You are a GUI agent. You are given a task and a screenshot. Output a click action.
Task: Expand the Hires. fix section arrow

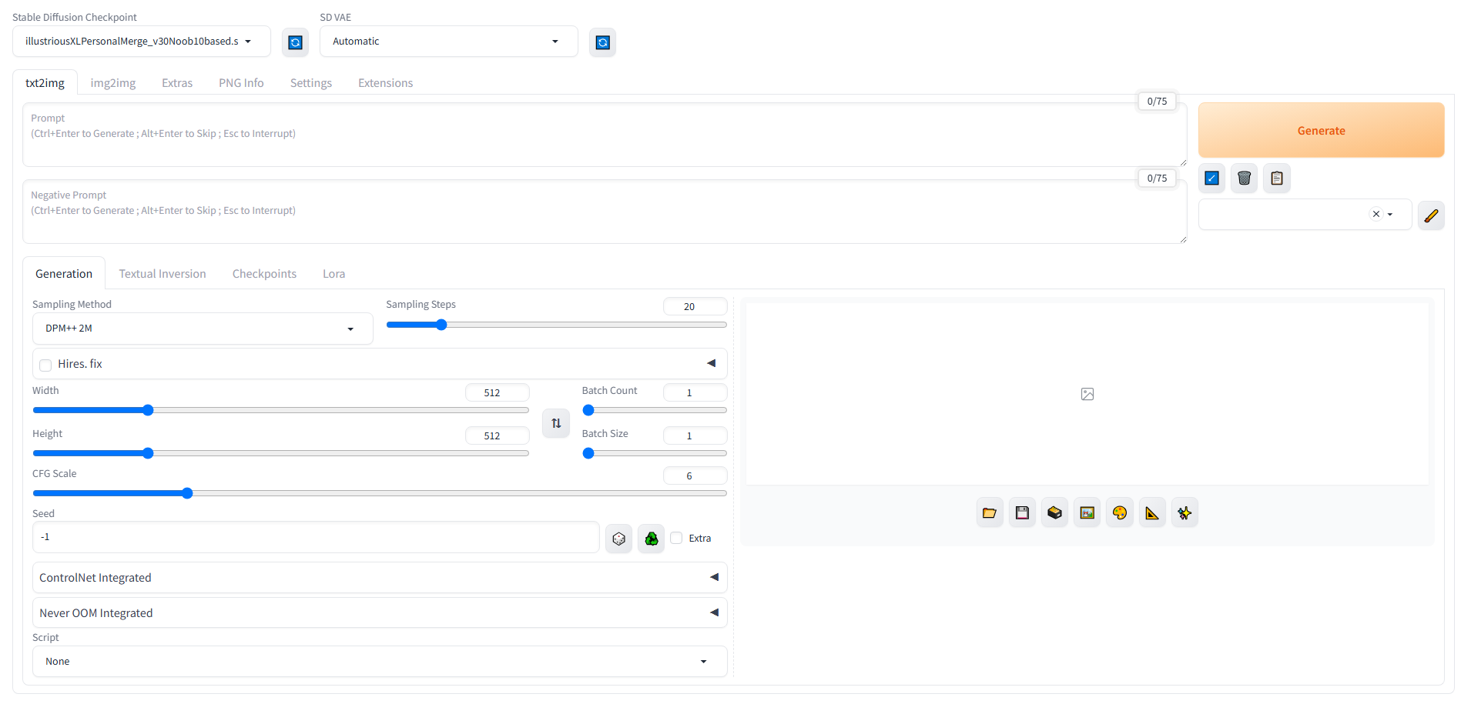tap(712, 363)
